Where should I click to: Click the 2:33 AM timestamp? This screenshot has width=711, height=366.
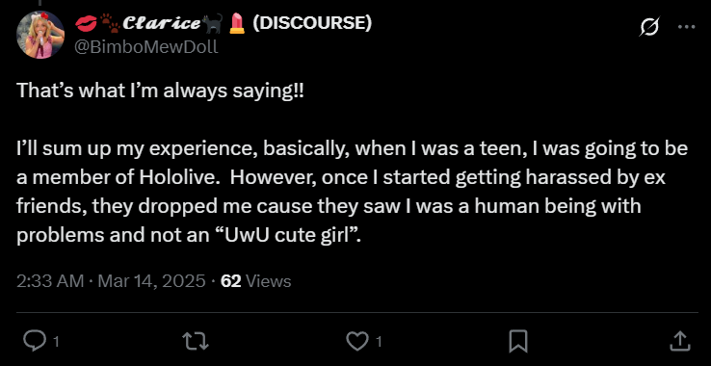(x=50, y=281)
